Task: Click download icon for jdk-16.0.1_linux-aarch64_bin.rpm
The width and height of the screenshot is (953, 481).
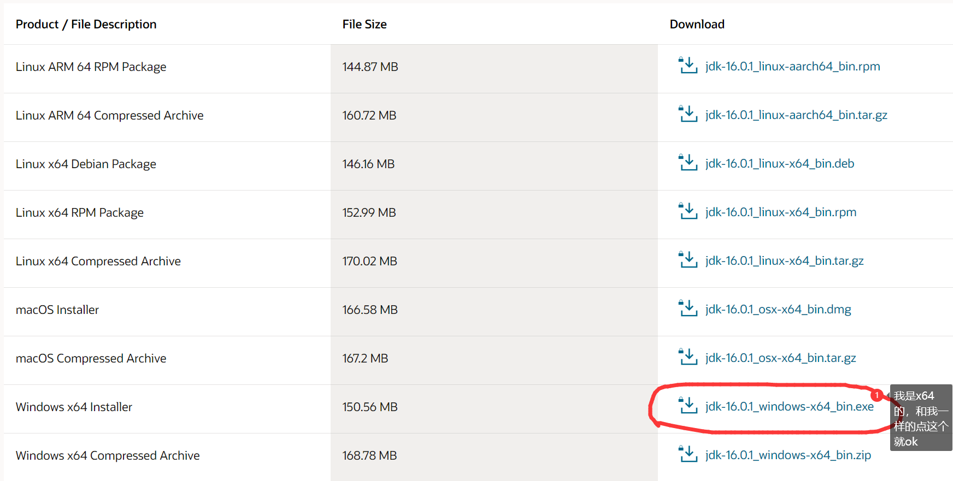Action: (x=687, y=65)
